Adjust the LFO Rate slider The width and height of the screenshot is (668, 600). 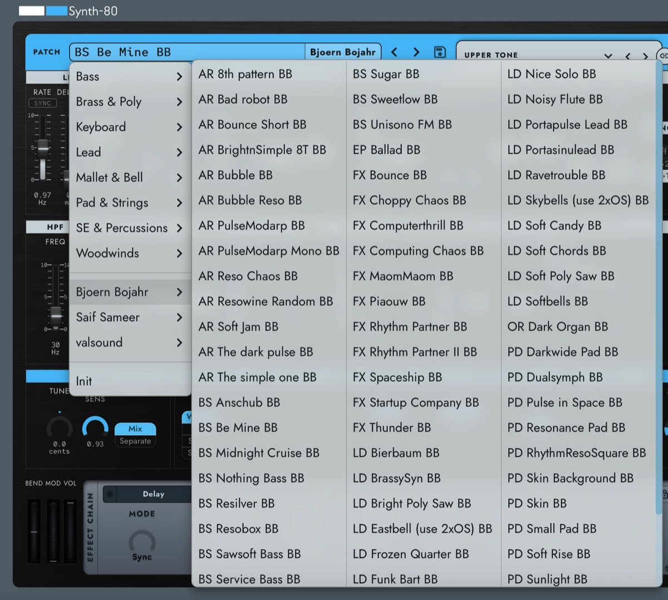tap(42, 148)
